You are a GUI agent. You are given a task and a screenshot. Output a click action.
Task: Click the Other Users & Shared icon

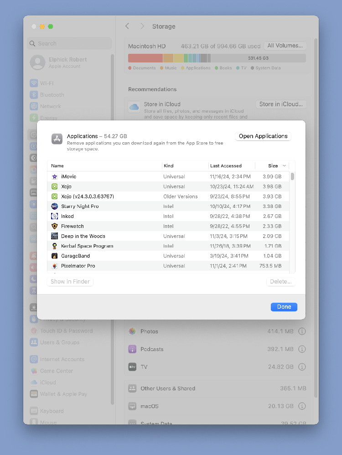pyautogui.click(x=132, y=388)
